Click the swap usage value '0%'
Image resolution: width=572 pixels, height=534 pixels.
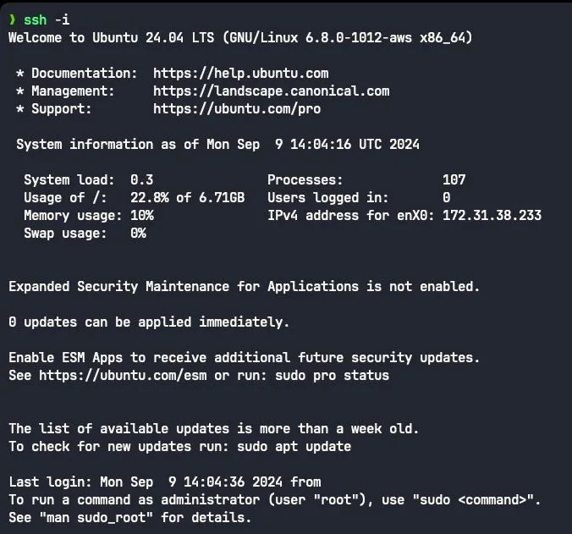pyautogui.click(x=138, y=234)
